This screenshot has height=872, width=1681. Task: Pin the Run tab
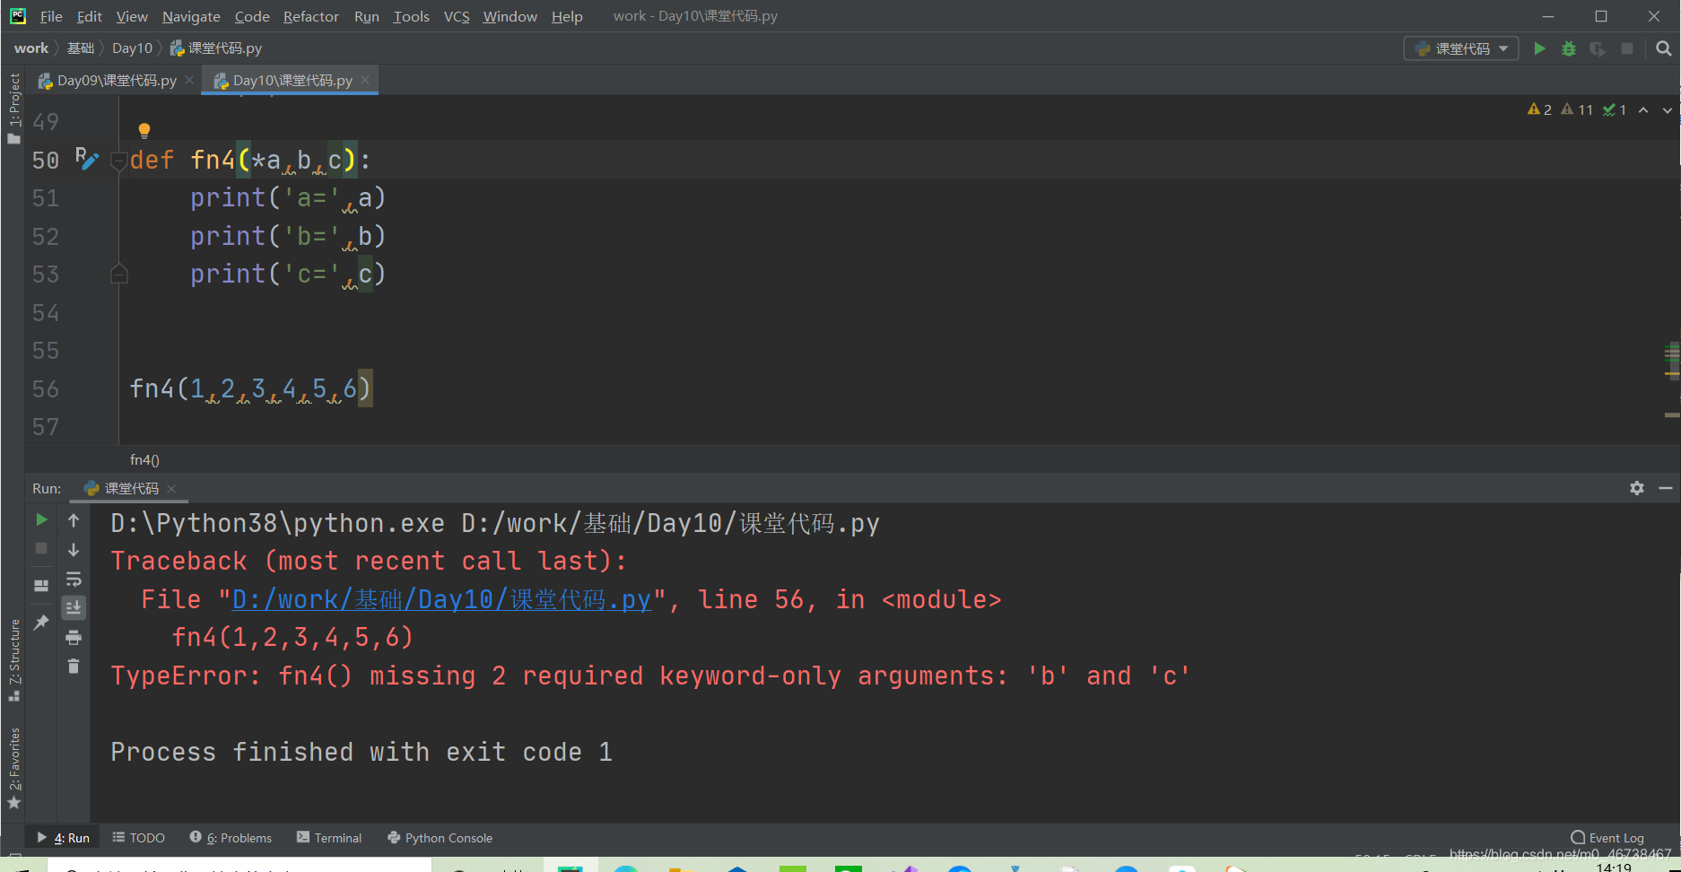41,622
